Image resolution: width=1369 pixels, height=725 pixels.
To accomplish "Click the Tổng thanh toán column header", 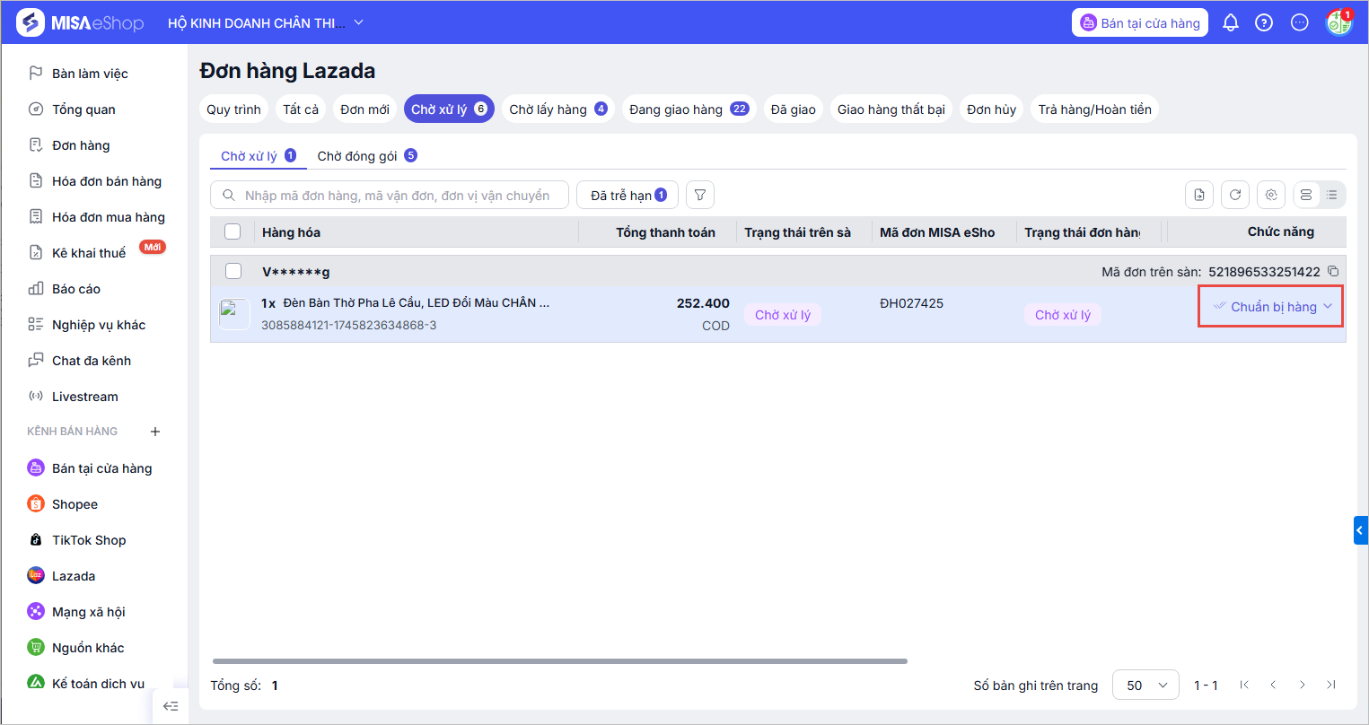I will tap(665, 232).
